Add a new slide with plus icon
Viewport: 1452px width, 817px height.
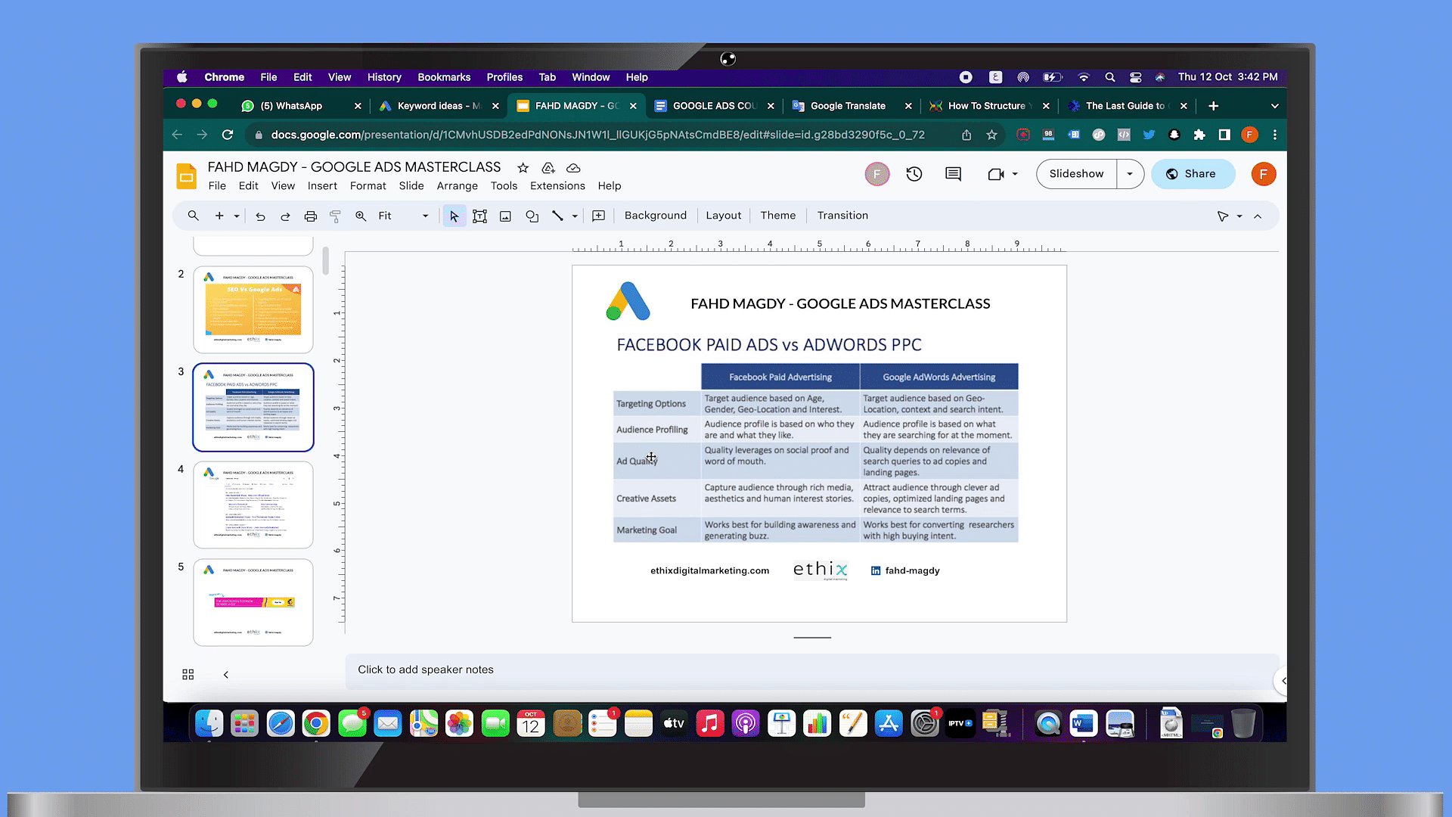click(x=219, y=216)
